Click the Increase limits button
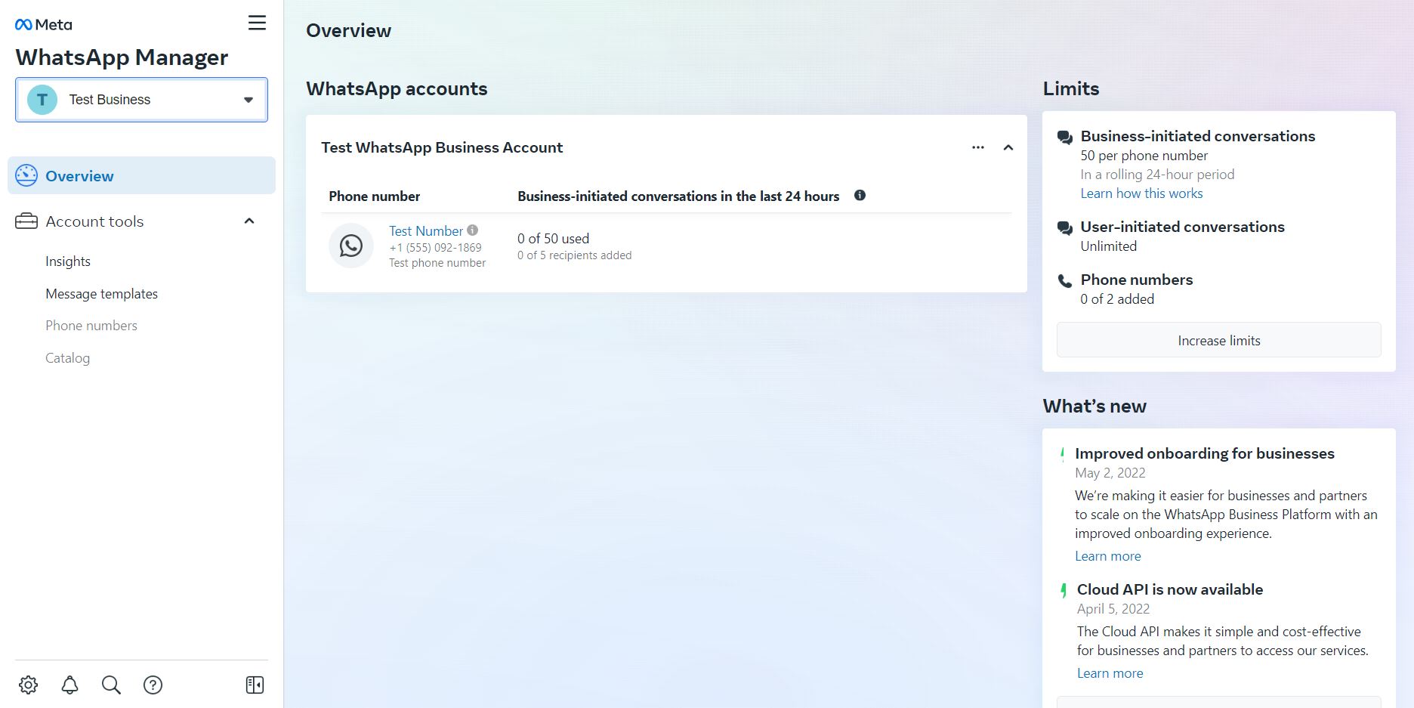 (1218, 340)
